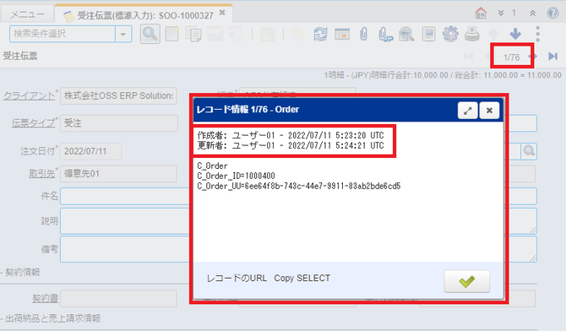Confirm dialog with green checkmark button
566x331 pixels.
point(466,281)
